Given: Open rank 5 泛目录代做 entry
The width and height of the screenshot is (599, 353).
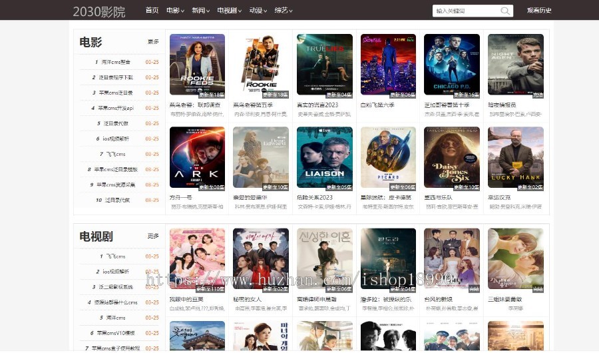Looking at the screenshot, I should pyautogui.click(x=116, y=123).
